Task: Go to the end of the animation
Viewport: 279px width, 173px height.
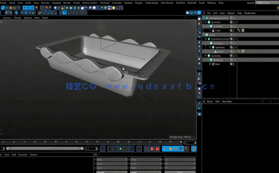Action: (139, 149)
